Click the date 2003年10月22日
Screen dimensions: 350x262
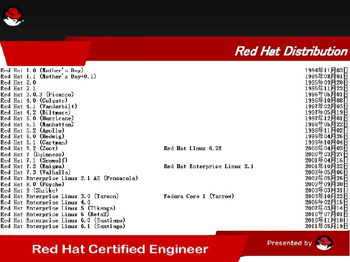click(x=326, y=196)
